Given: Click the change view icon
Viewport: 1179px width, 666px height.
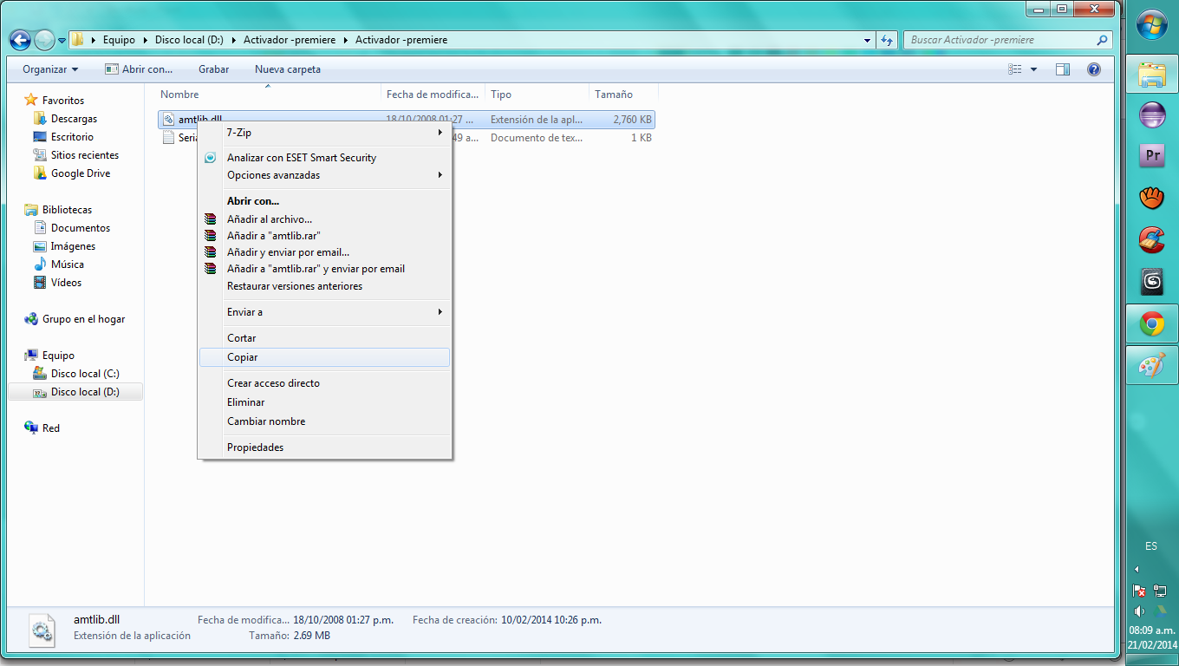Looking at the screenshot, I should click(x=1015, y=69).
